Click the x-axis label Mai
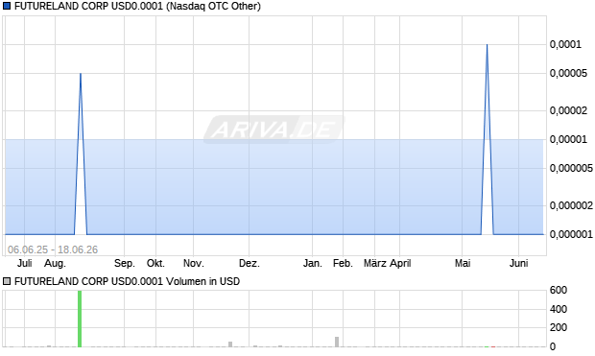The height and width of the screenshot is (356, 595). tap(463, 263)
